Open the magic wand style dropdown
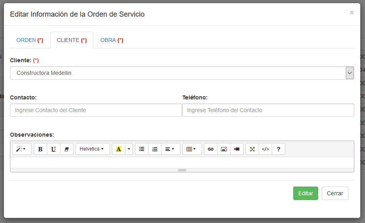This screenshot has width=365, height=223. [22, 149]
